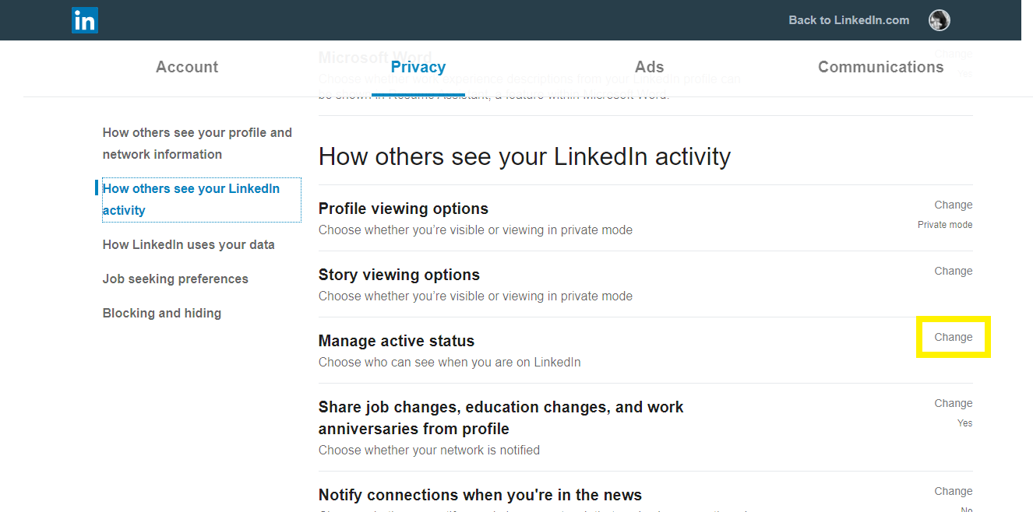Open How others see your profile and network information
The image size is (1033, 512).
[x=197, y=143]
